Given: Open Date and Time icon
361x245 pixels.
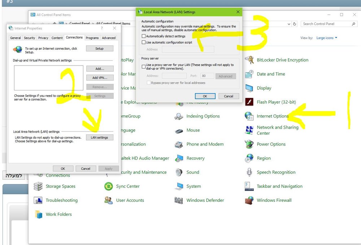Looking at the screenshot, I should coord(249,74).
